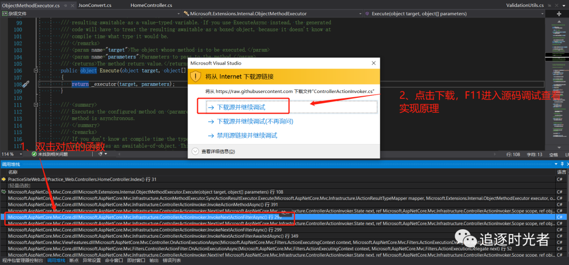Click the green no-issues-found check icon
Screen dimensions: 569x265
click(x=34, y=154)
